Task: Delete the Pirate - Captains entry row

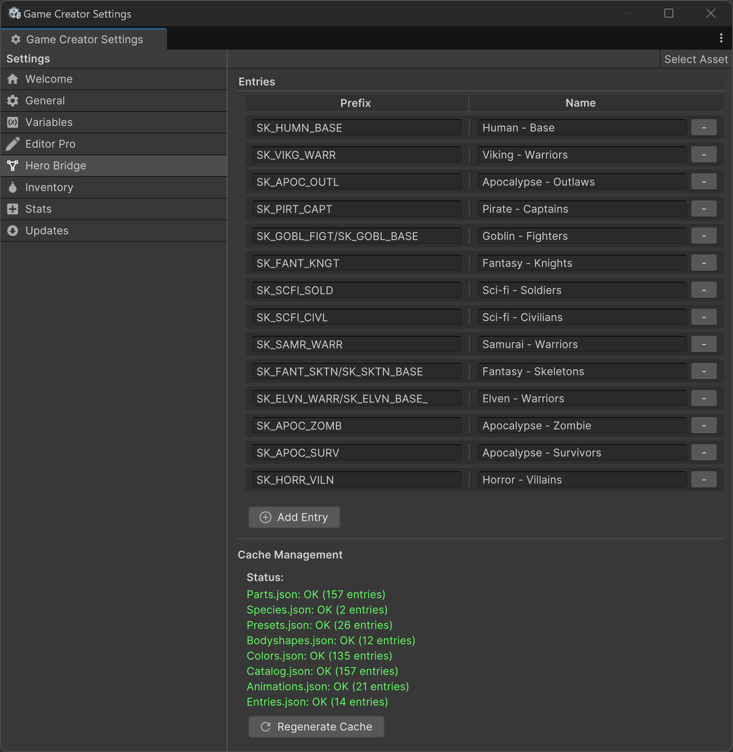Action: [704, 209]
